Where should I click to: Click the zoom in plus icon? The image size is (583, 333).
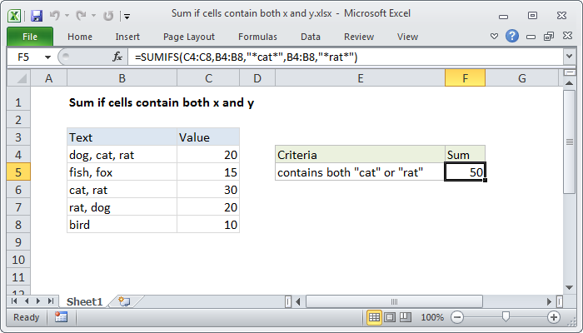tap(553, 317)
